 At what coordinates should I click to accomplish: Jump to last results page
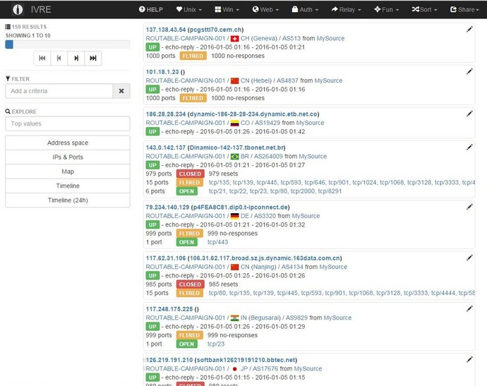coord(93,58)
